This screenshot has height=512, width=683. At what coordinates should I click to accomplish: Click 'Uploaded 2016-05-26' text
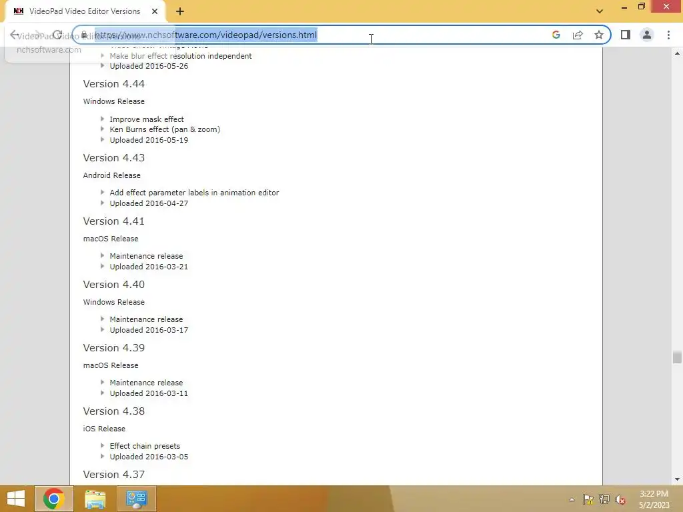coord(149,66)
